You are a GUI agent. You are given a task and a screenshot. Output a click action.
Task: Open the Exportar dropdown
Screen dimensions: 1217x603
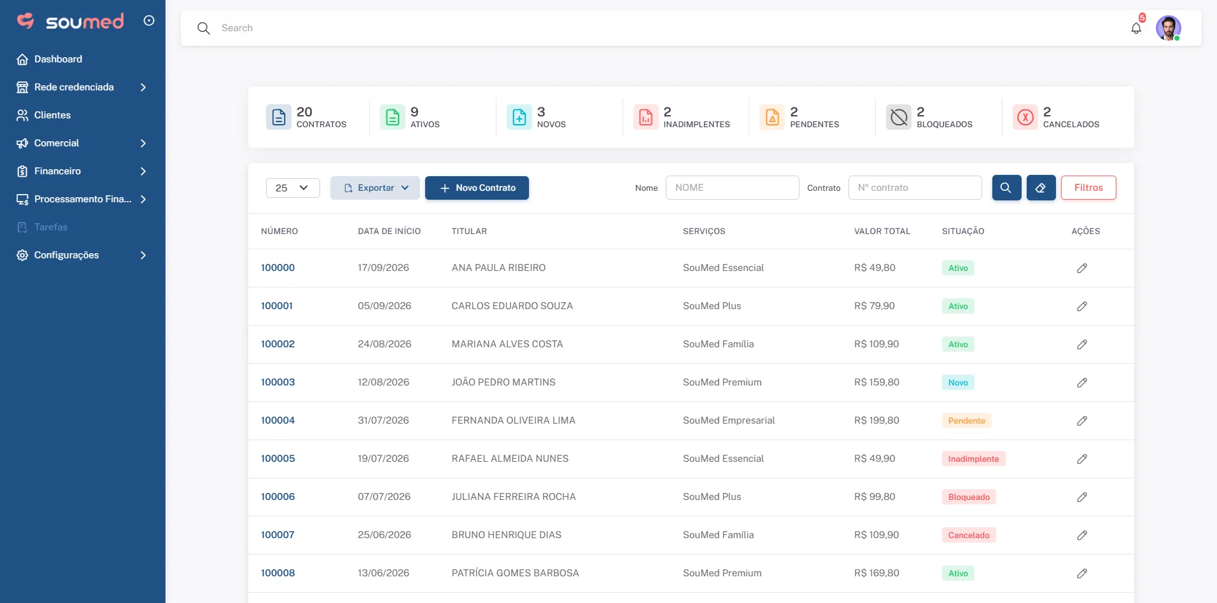tap(375, 188)
